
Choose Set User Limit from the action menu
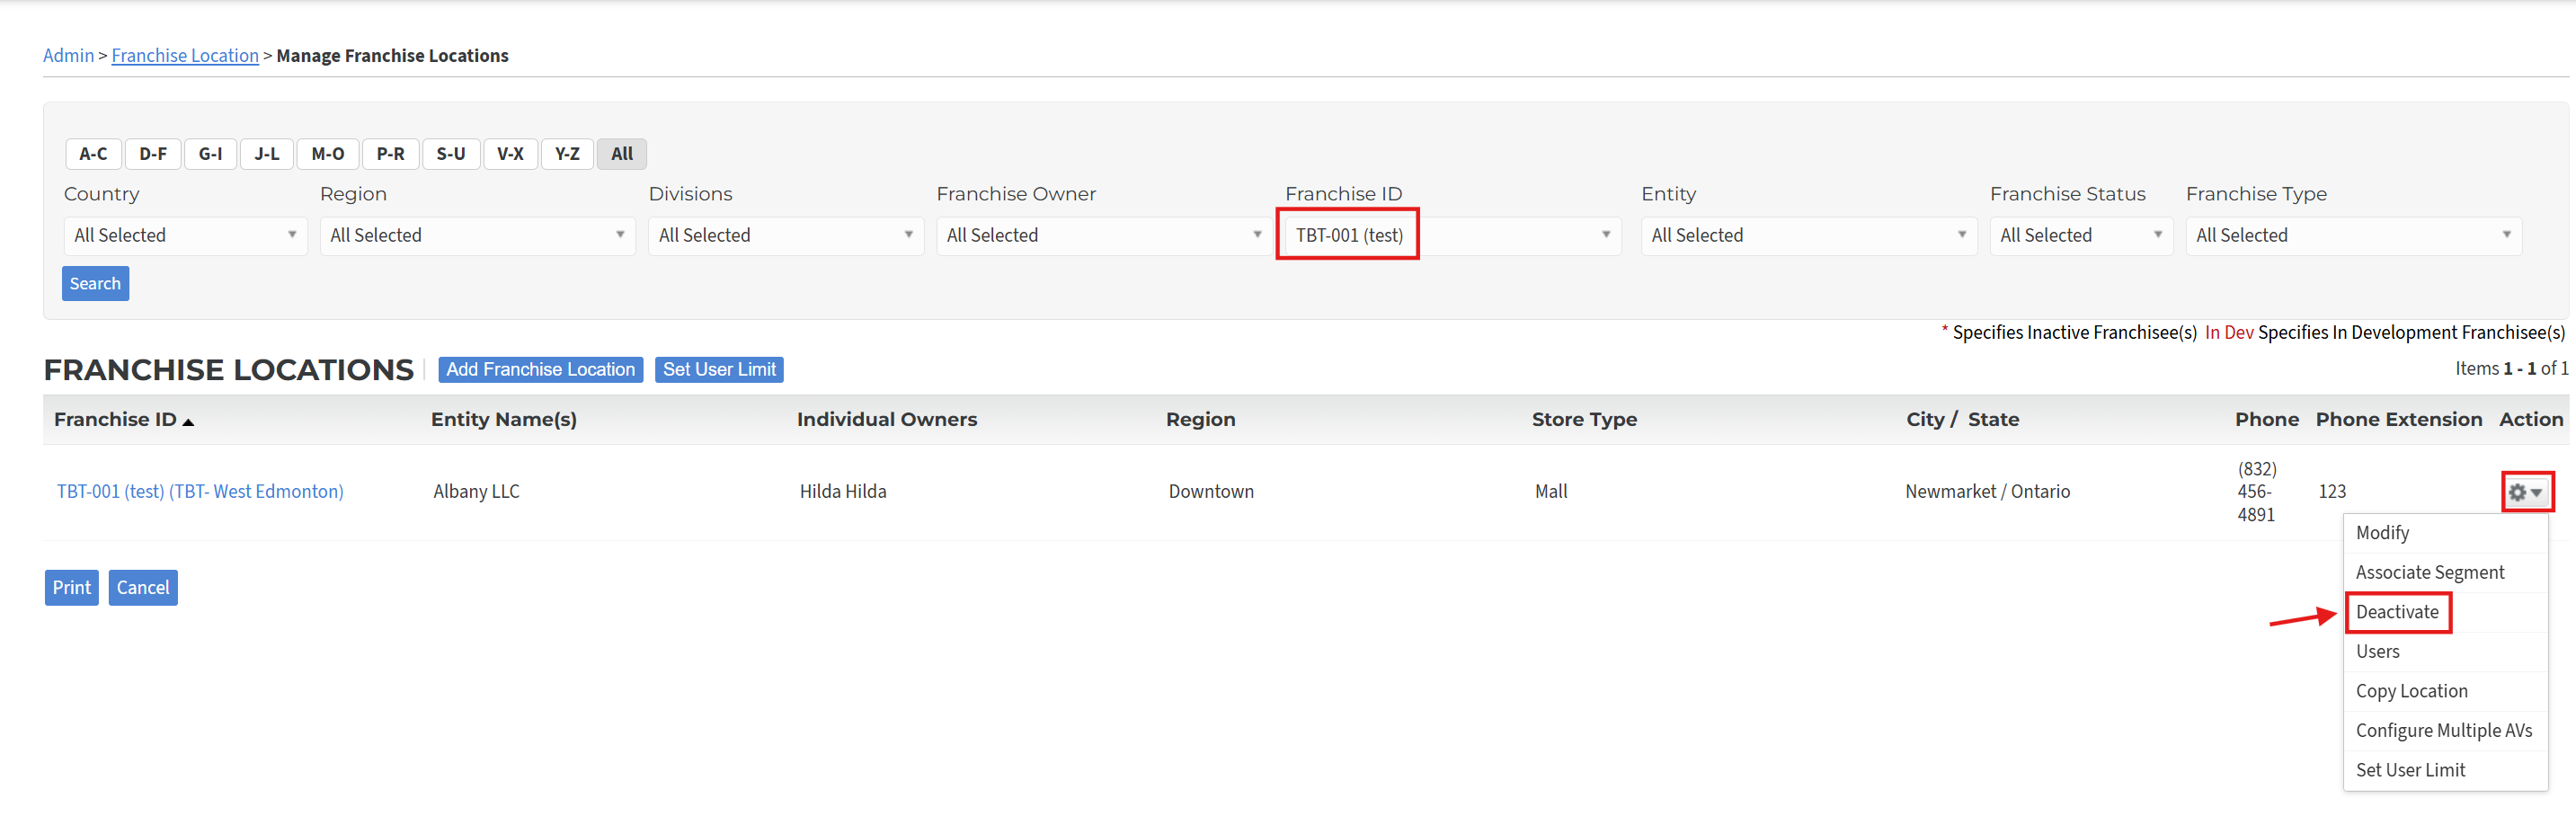[x=2445, y=771]
